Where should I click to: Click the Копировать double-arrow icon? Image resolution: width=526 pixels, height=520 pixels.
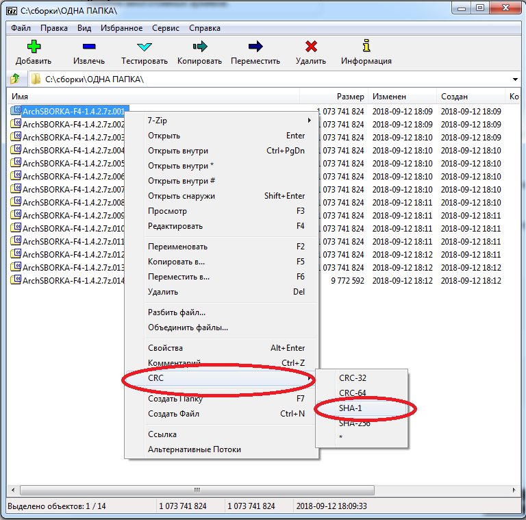199,47
